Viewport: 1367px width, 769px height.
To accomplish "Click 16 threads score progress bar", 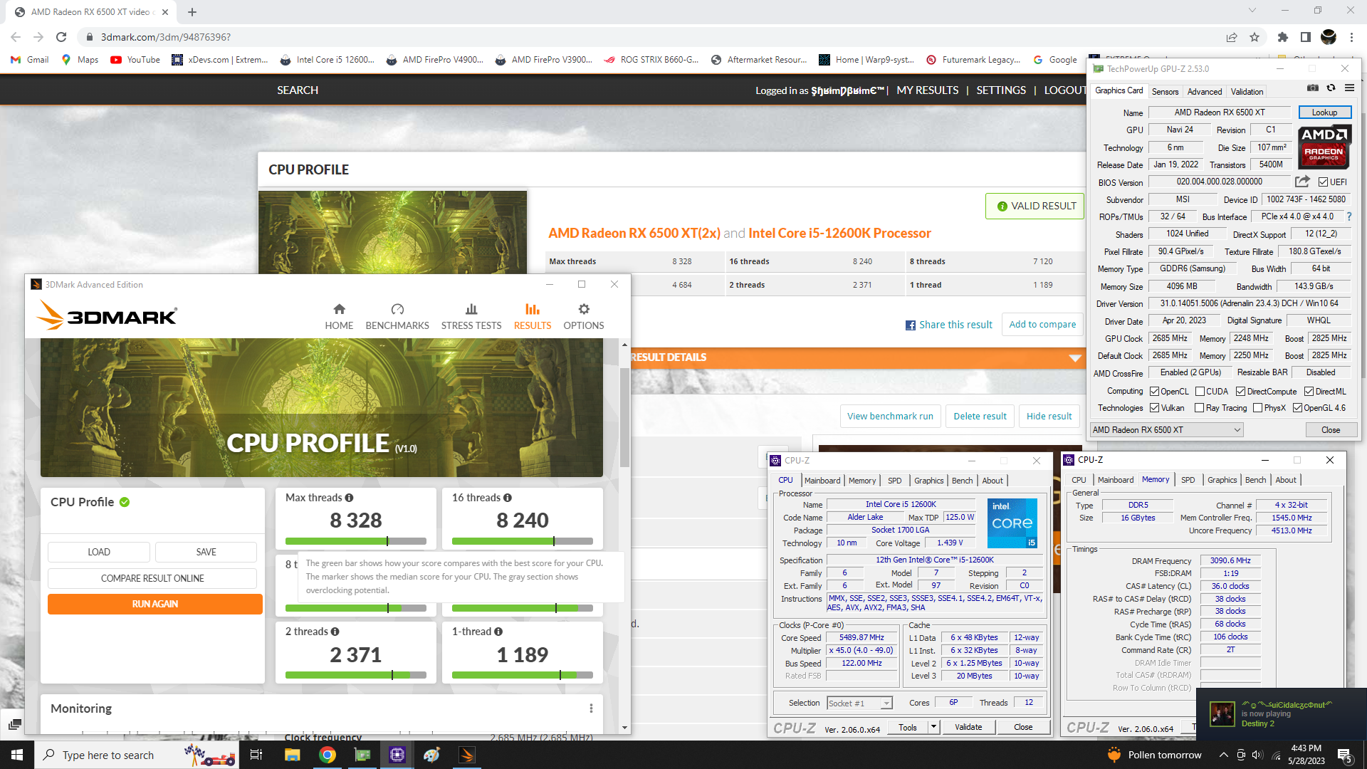I will (x=523, y=541).
